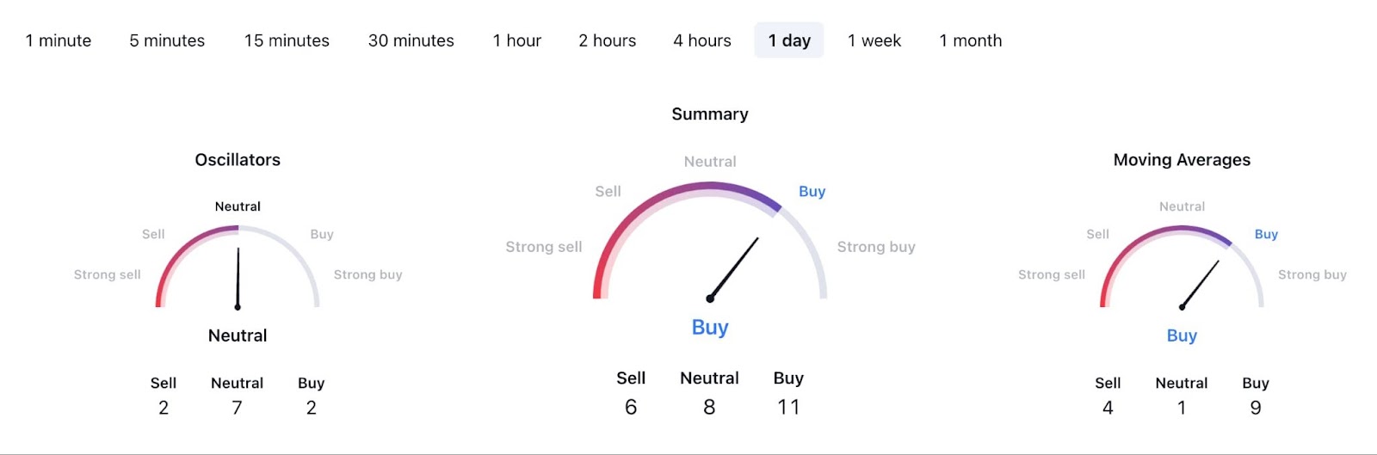Switch to 2 hours interval
This screenshot has height=455, width=1377.
click(x=607, y=40)
